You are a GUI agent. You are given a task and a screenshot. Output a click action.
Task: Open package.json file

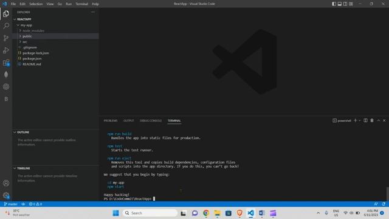click(56, 58)
